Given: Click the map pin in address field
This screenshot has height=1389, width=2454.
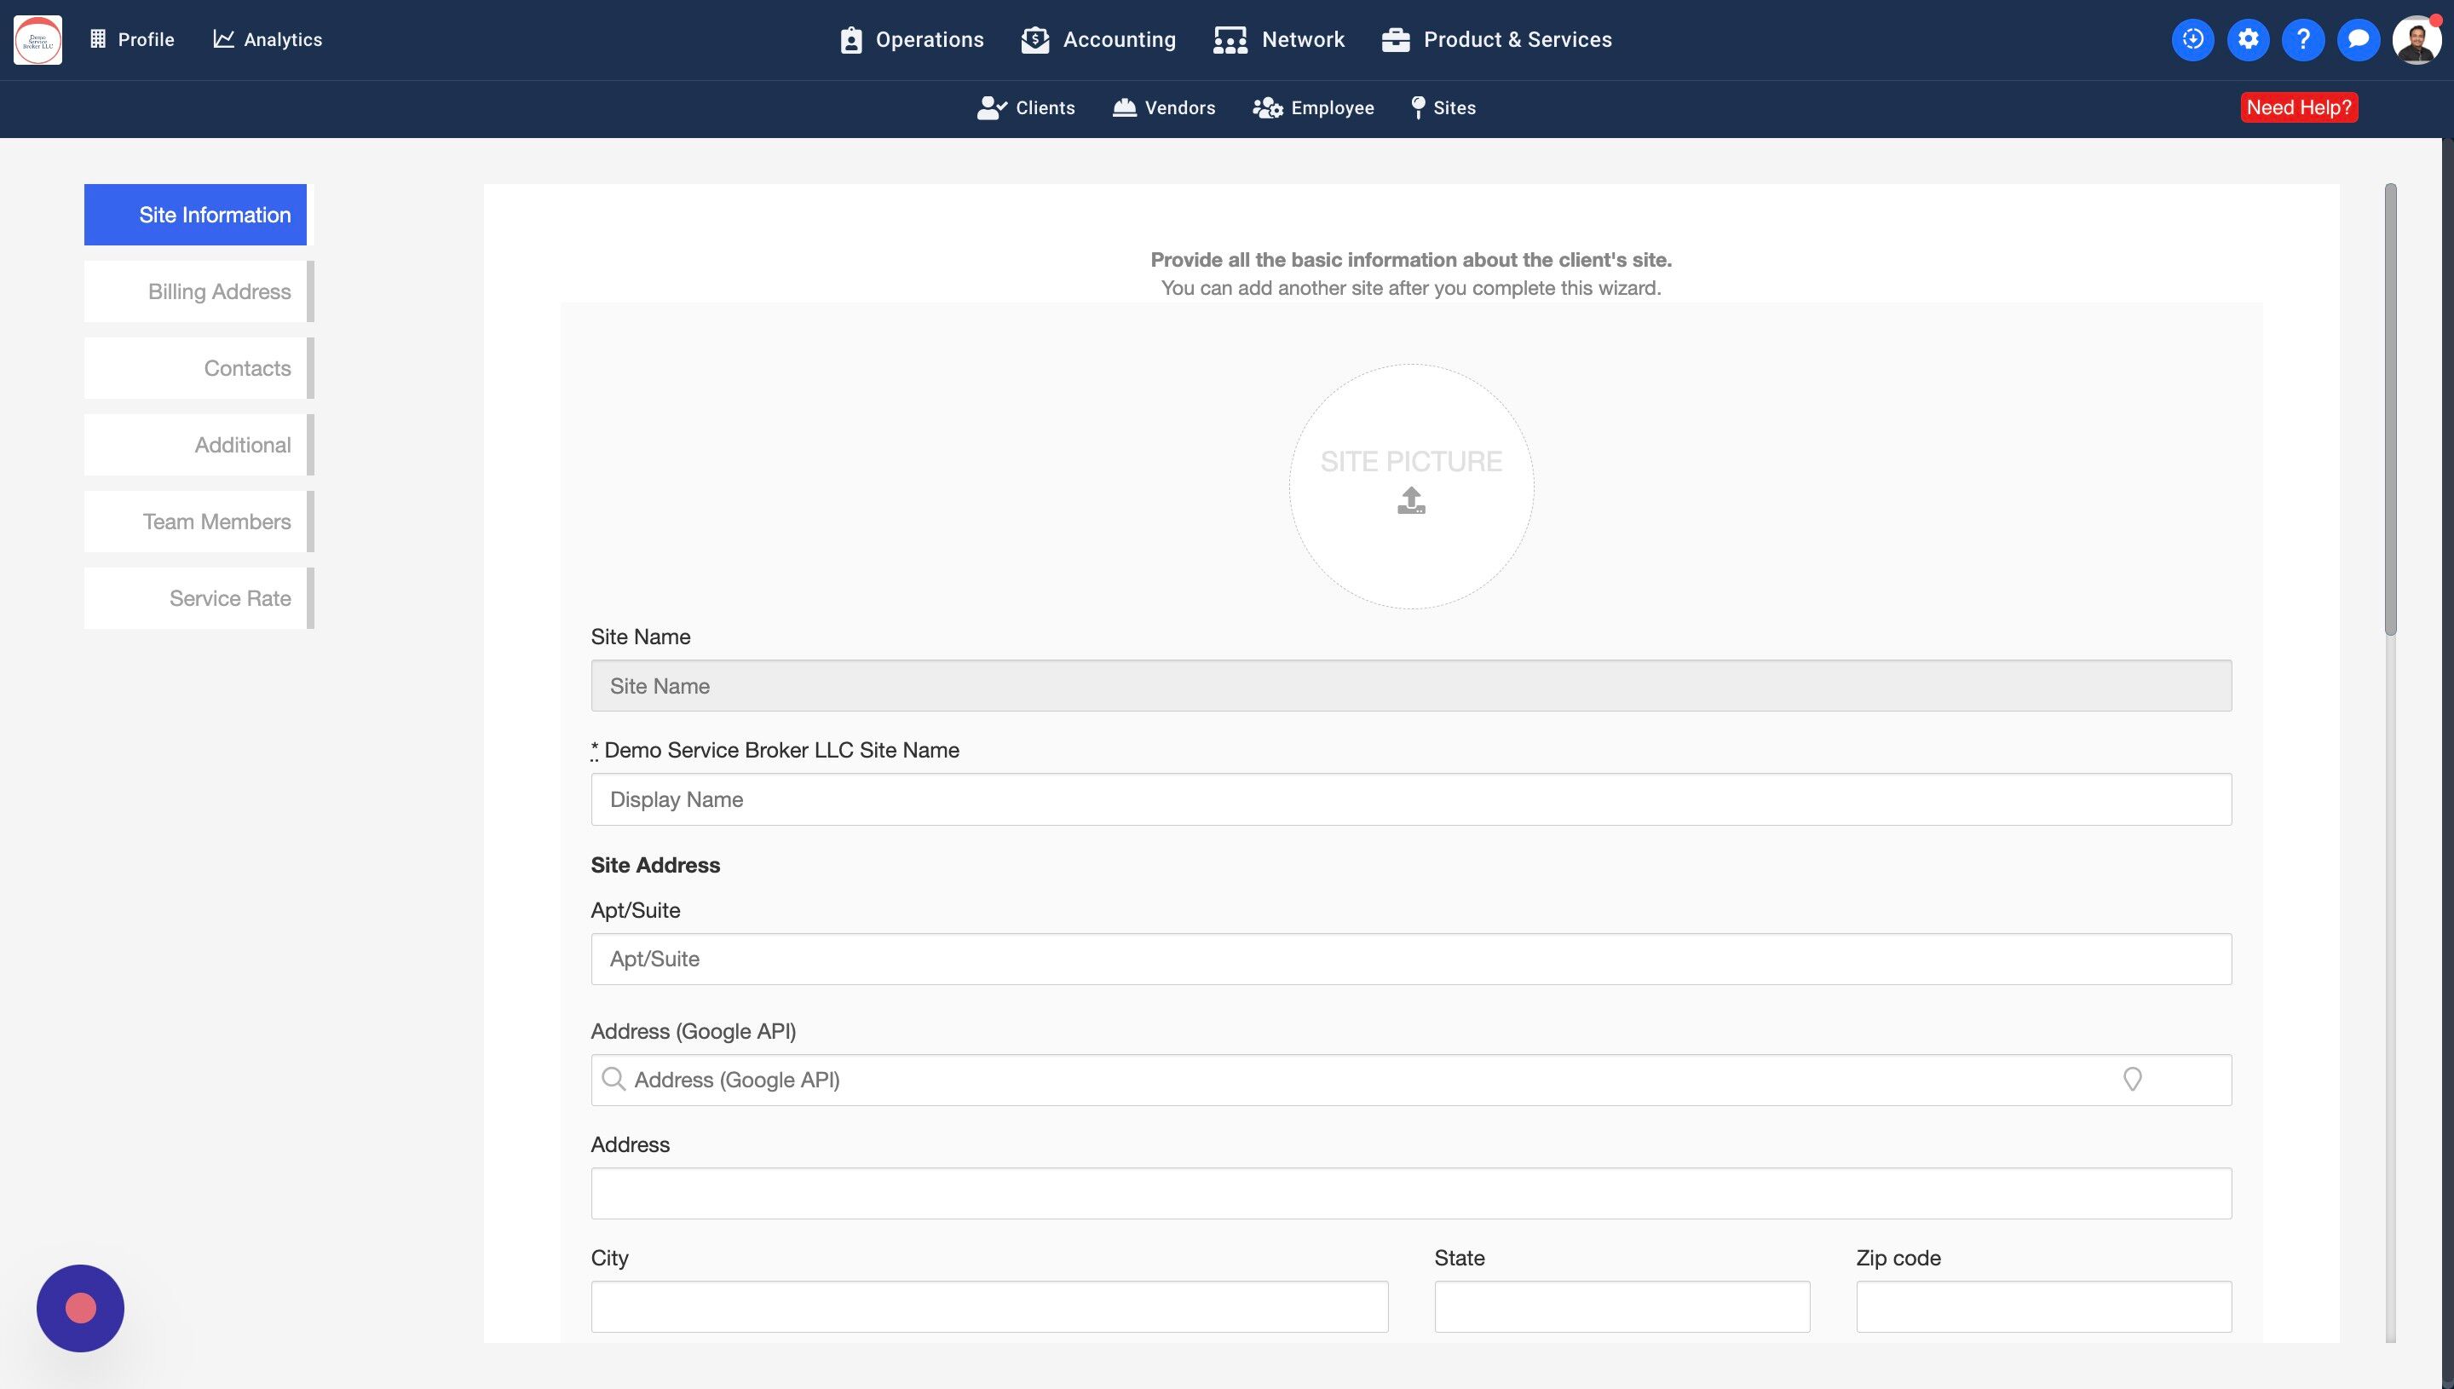Looking at the screenshot, I should [x=2132, y=1079].
